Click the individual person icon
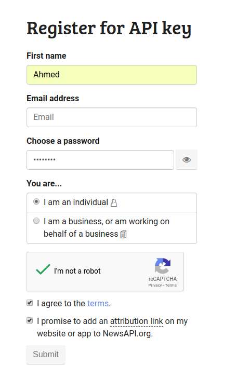The width and height of the screenshot is (236, 366). pos(114,202)
